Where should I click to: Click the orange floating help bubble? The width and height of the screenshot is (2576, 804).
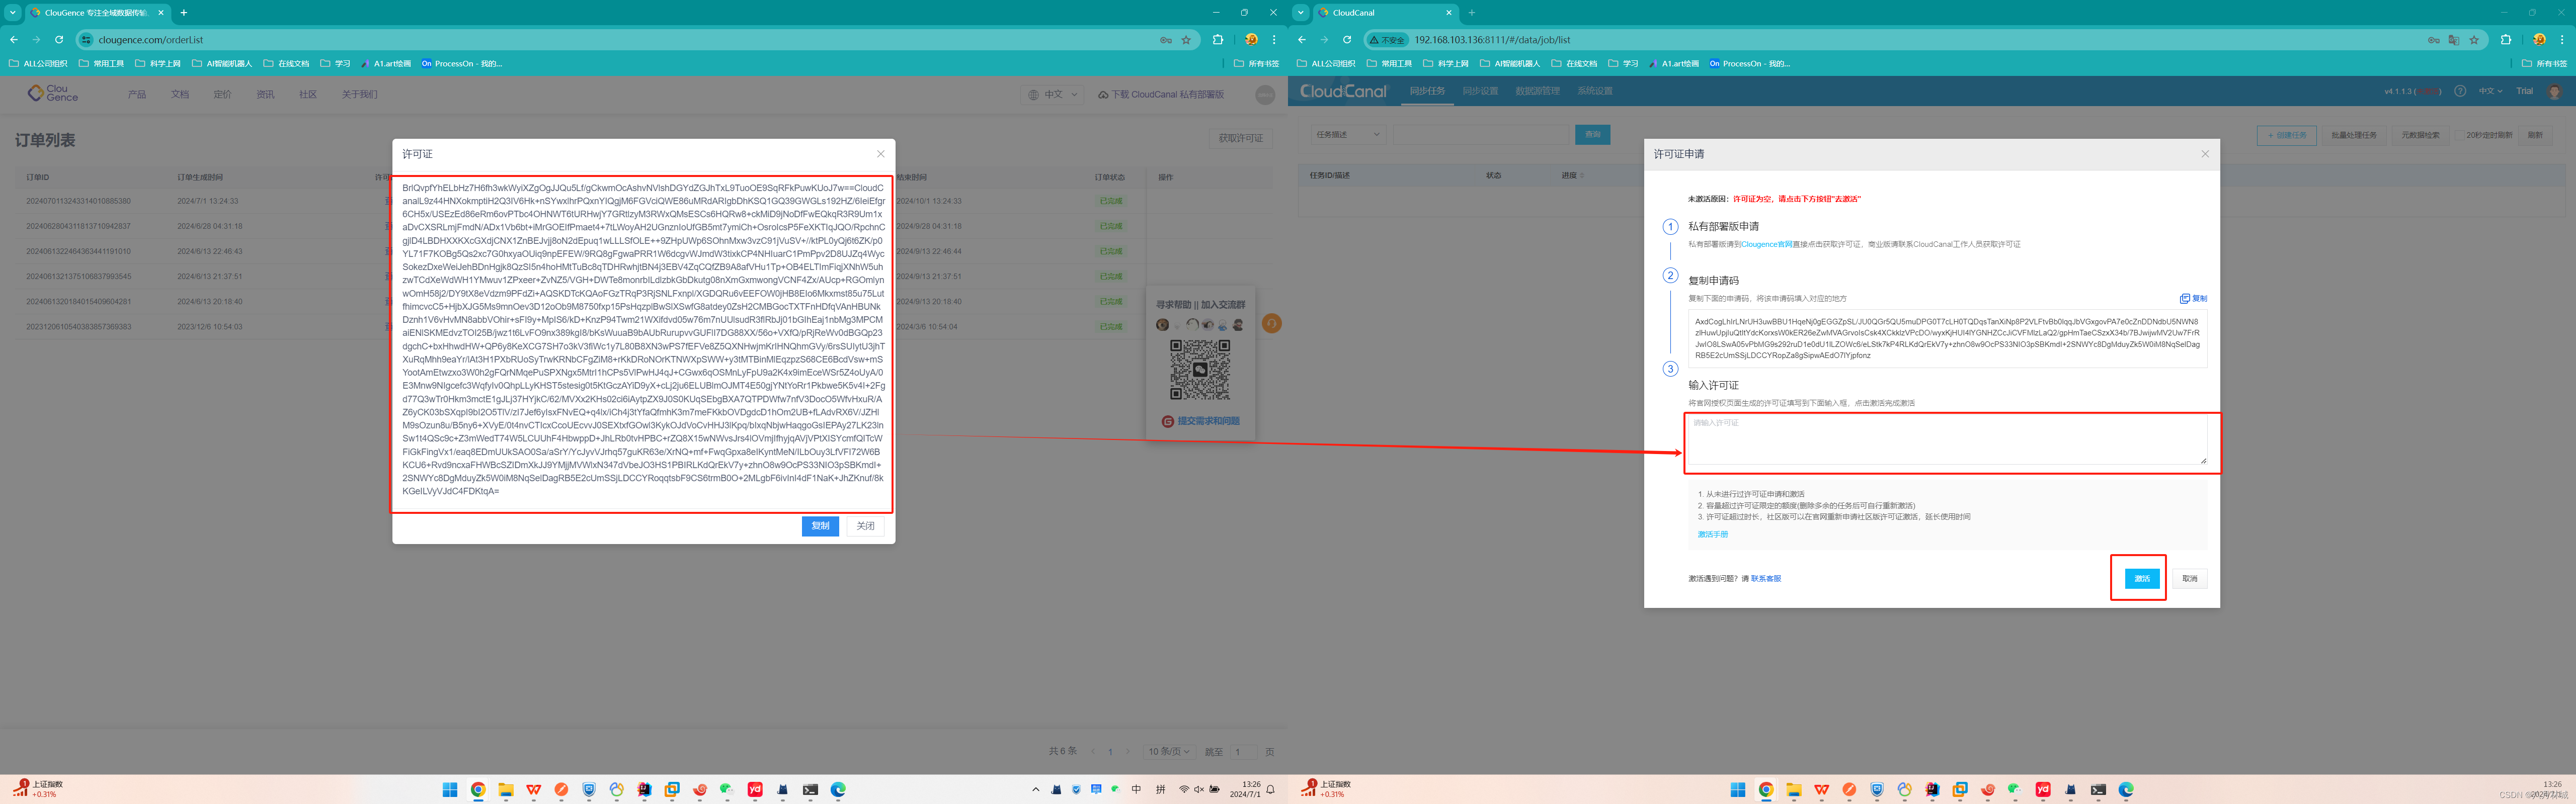[x=1271, y=324]
